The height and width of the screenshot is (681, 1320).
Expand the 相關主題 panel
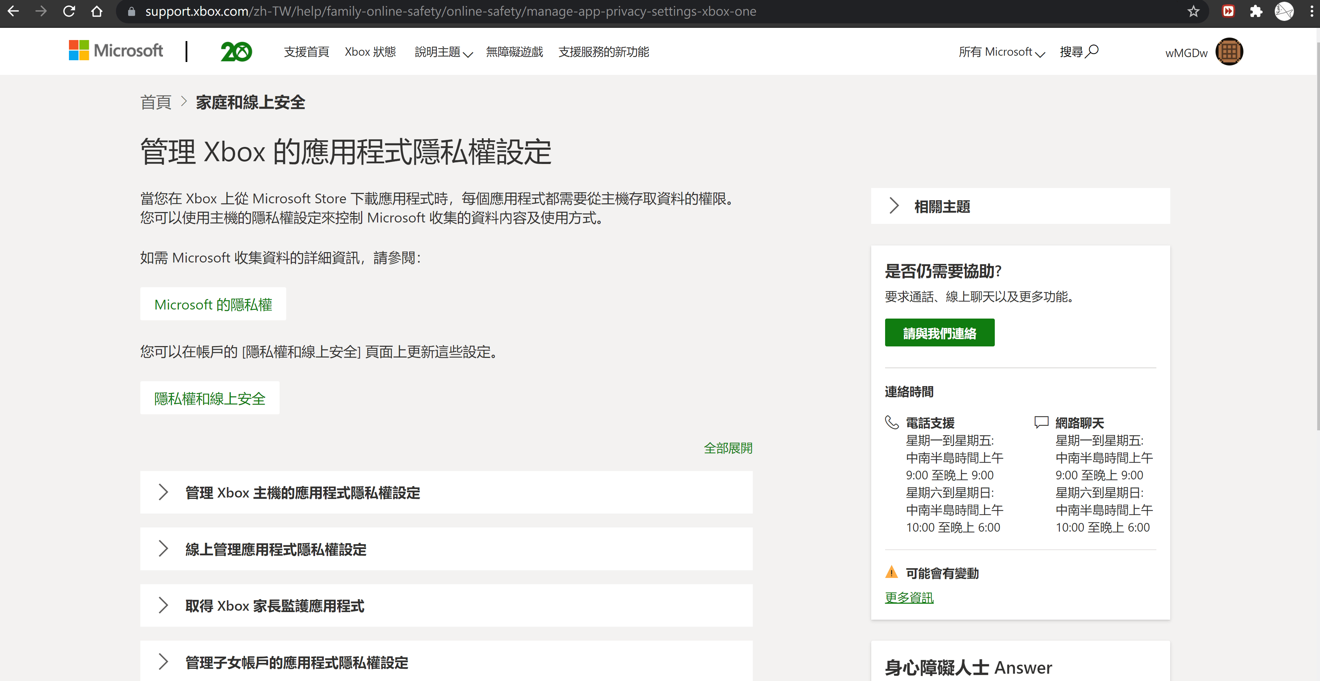tap(1020, 206)
